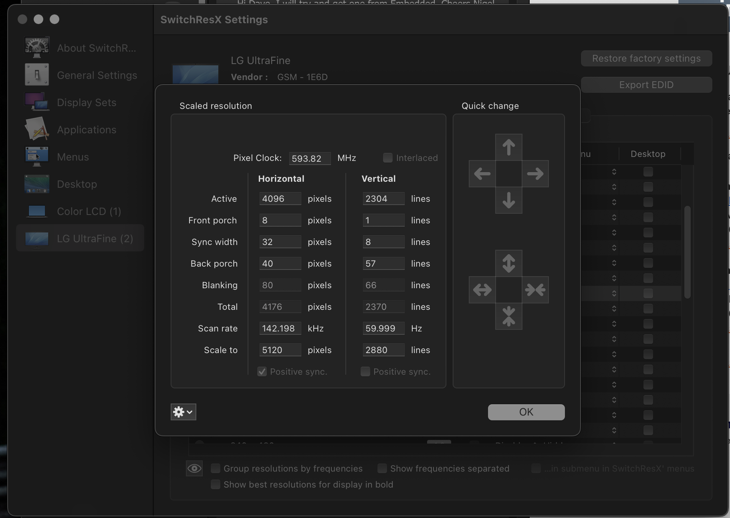Select Color LCD (1) display
730x518 pixels.
[80, 211]
